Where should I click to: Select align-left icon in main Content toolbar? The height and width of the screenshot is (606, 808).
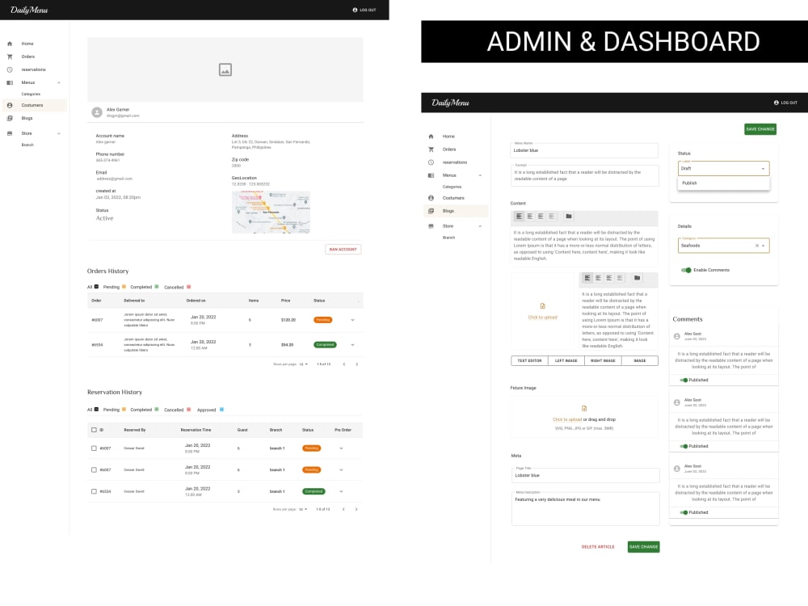point(519,217)
